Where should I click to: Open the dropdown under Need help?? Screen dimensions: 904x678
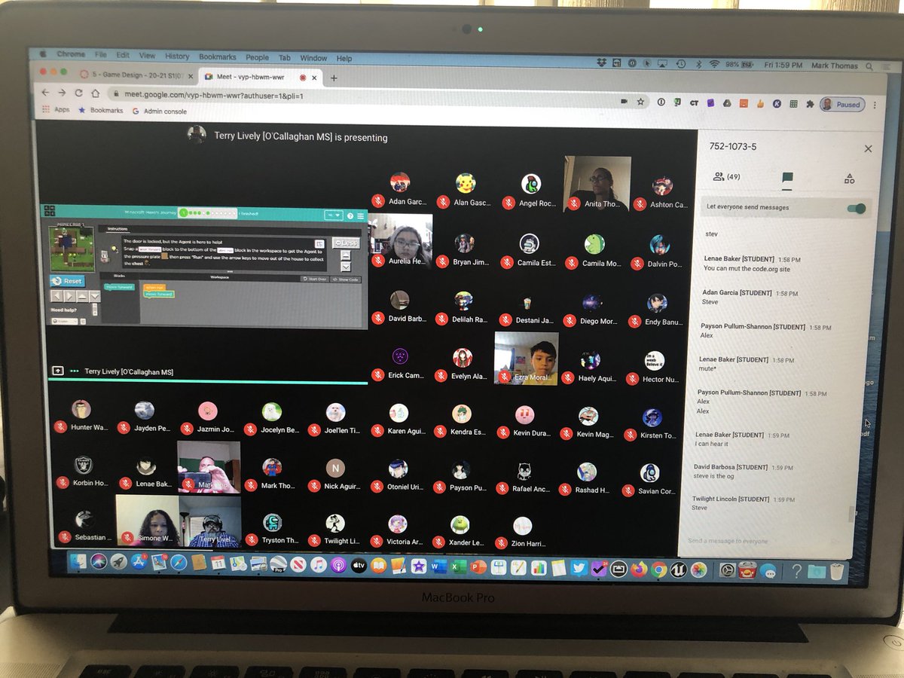point(65,321)
